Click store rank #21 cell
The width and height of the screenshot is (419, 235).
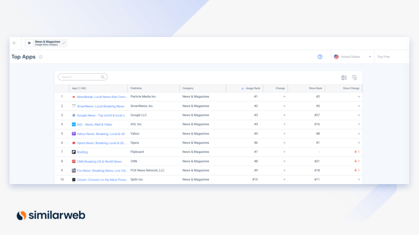coord(317,161)
